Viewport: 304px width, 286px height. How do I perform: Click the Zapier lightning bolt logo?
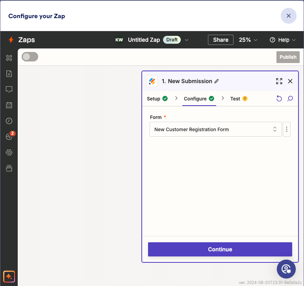coord(11,40)
